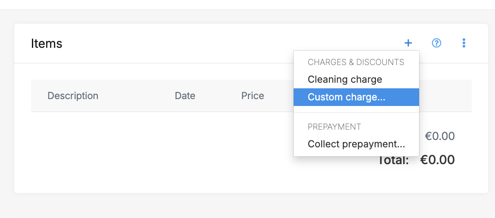Select Cleaning charge from the menu

(x=345, y=80)
